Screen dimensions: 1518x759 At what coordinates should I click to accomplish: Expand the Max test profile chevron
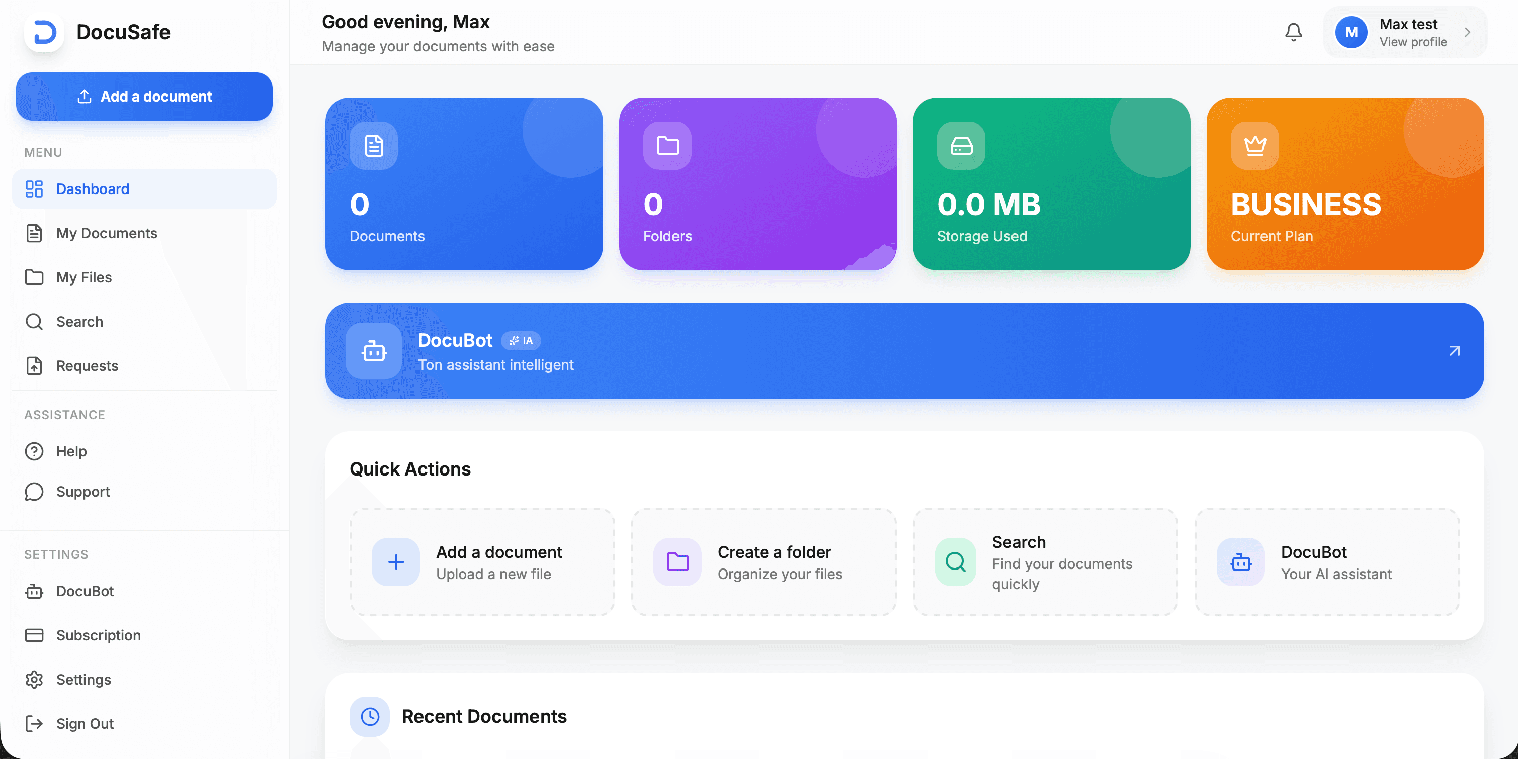click(1467, 32)
